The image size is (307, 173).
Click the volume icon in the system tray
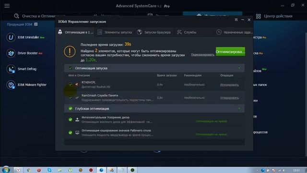click(x=284, y=170)
